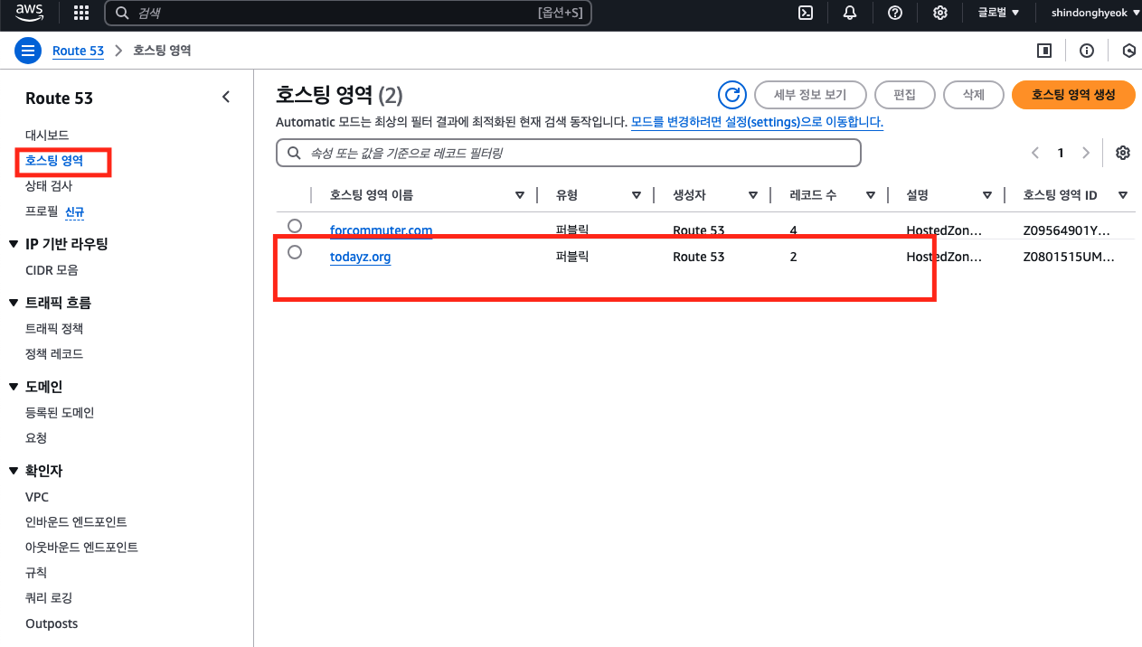Refresh the hosted zones list

click(x=731, y=95)
